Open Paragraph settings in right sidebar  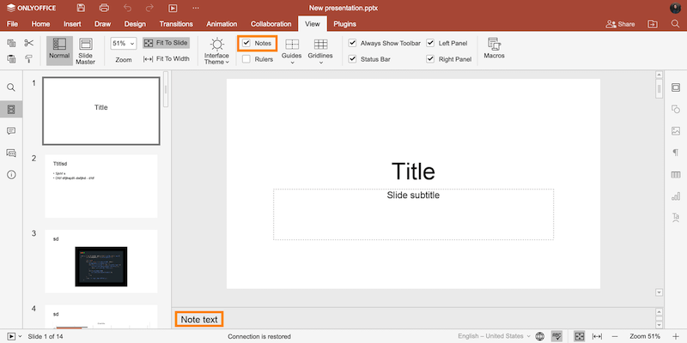[x=676, y=153]
